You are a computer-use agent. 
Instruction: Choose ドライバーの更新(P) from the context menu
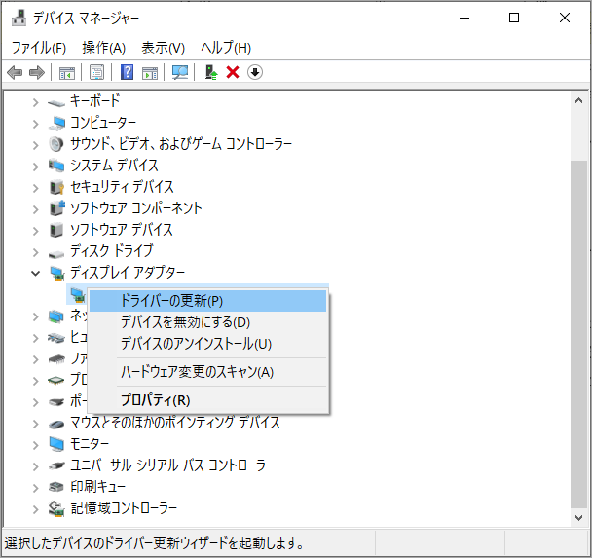(171, 301)
